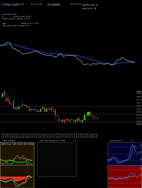The height and width of the screenshot is (188, 142).
Task: Click the Day Vol: 0 M label
Action: tap(89, 8)
